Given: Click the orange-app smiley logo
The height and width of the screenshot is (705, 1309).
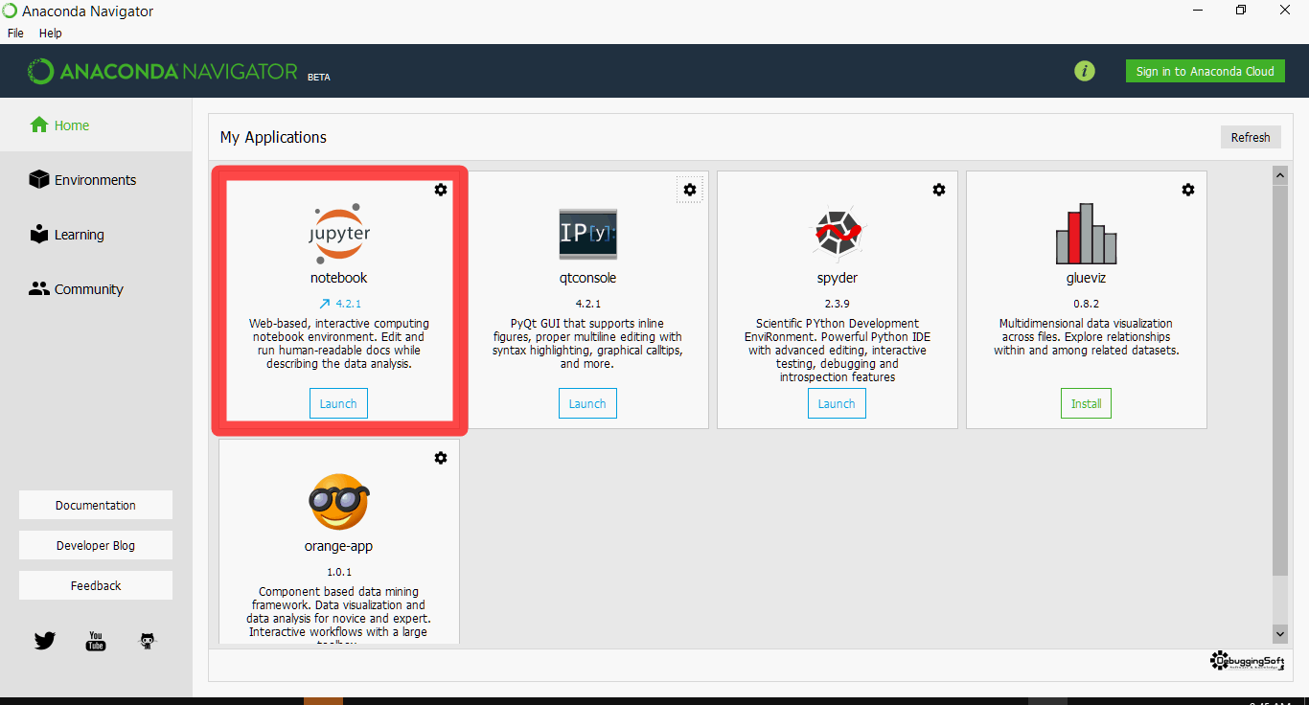Looking at the screenshot, I should click(x=339, y=502).
